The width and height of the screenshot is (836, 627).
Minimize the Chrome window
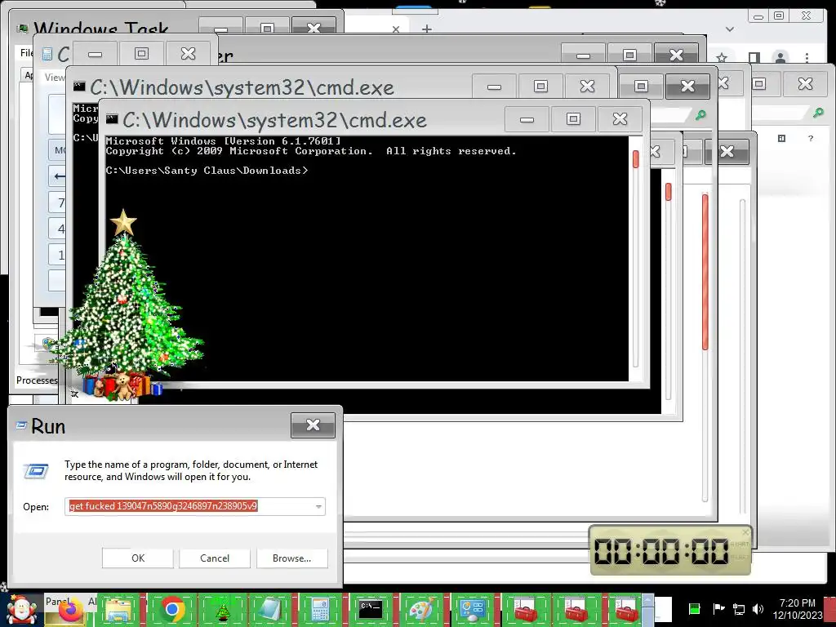point(758,16)
